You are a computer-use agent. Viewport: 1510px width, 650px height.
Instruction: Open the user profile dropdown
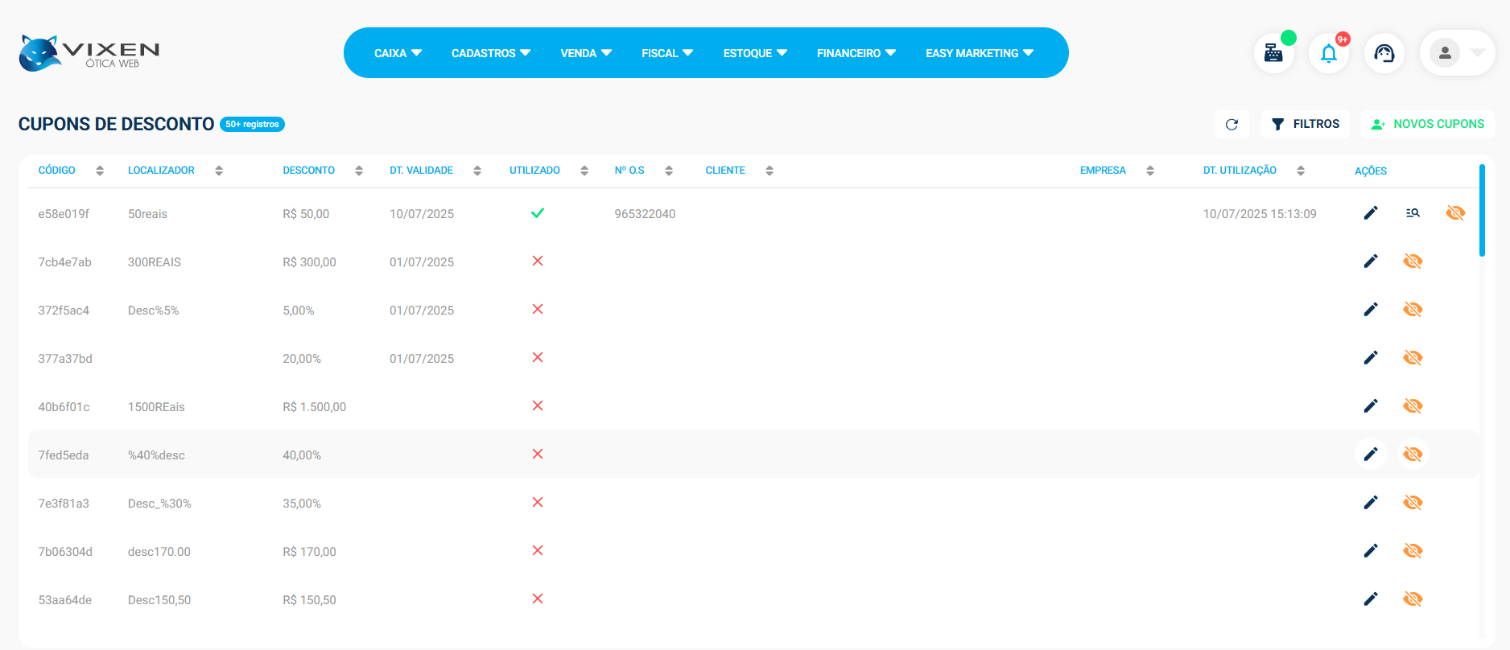(x=1458, y=53)
